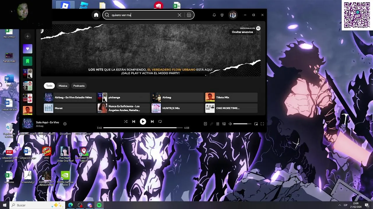Mute using the speaker icon
Screen dimensions: 373x209
[230, 124]
